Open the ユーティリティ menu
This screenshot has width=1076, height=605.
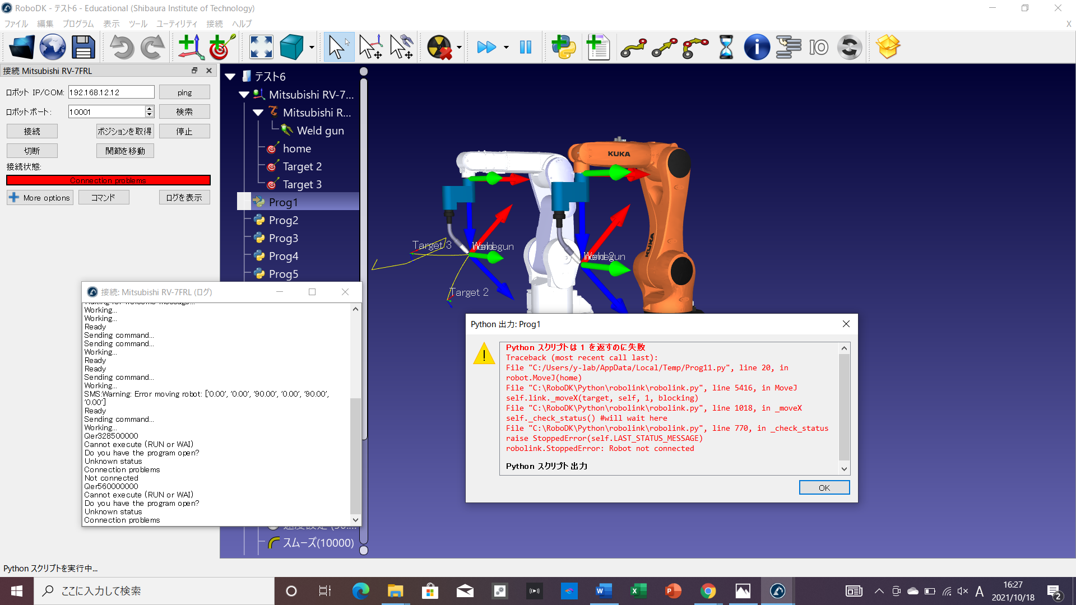(177, 24)
